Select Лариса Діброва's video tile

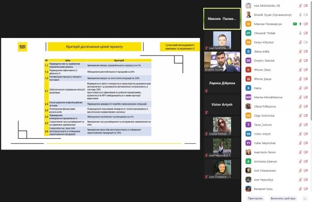point(222,83)
